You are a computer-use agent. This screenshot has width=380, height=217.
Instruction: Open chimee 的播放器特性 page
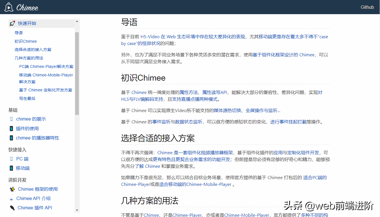coord(37,138)
